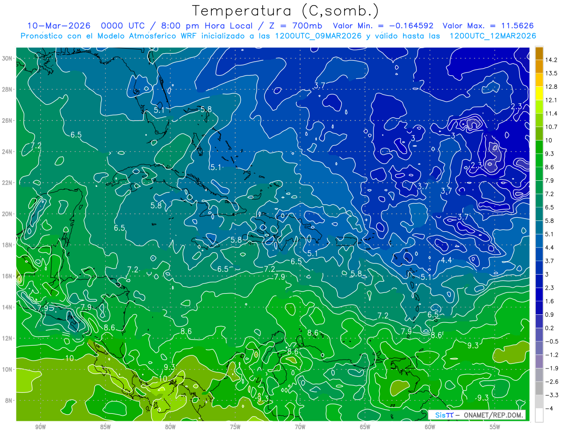Click the 30N latitude axis label

[x=7, y=58]
